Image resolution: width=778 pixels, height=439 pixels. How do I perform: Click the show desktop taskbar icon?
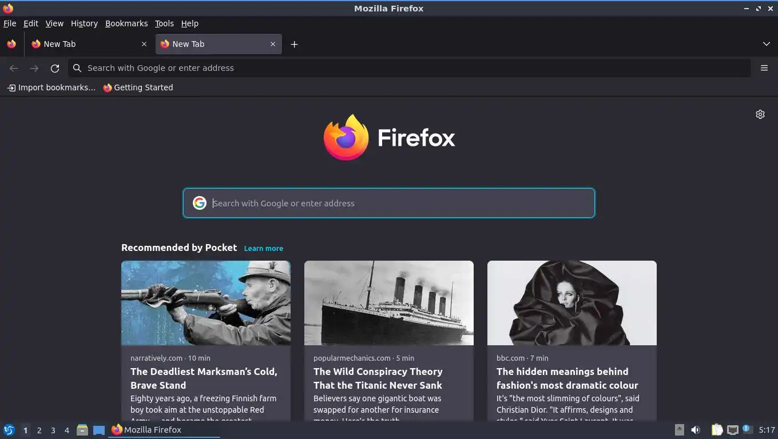[x=99, y=430]
